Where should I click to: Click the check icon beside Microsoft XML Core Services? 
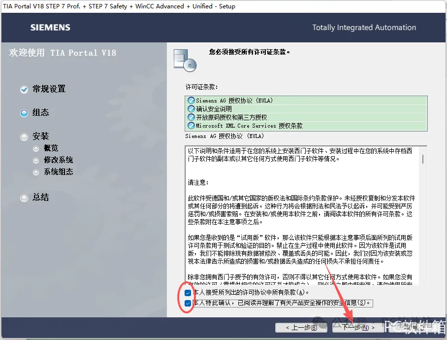[191, 126]
